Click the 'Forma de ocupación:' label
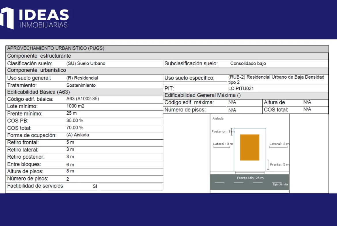 tap(32, 135)
